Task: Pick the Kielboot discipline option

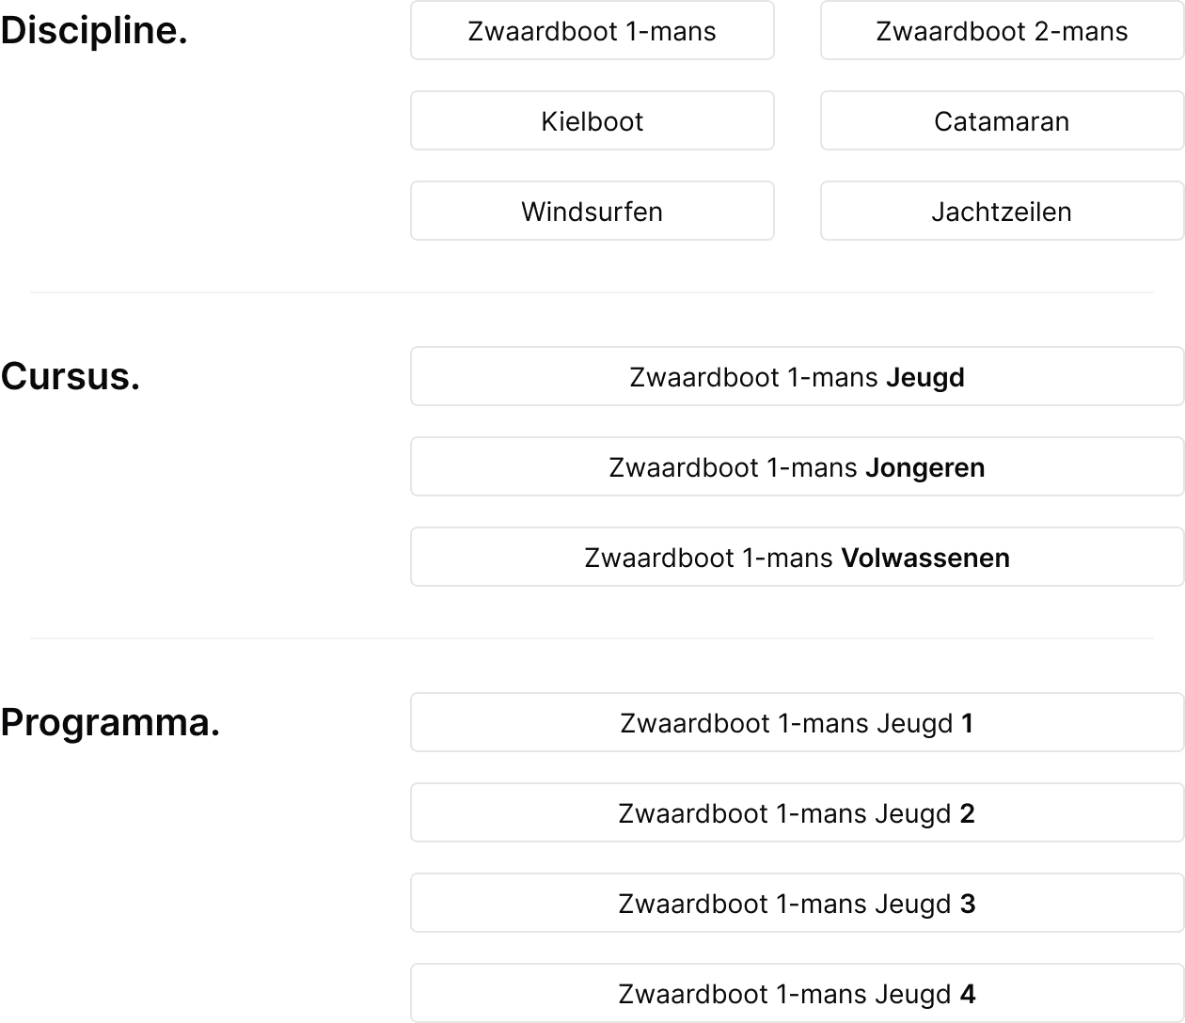Action: tap(592, 121)
